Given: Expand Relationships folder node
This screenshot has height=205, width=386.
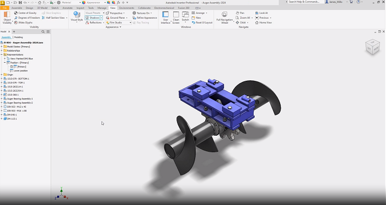Looking at the screenshot, I should 2,51.
